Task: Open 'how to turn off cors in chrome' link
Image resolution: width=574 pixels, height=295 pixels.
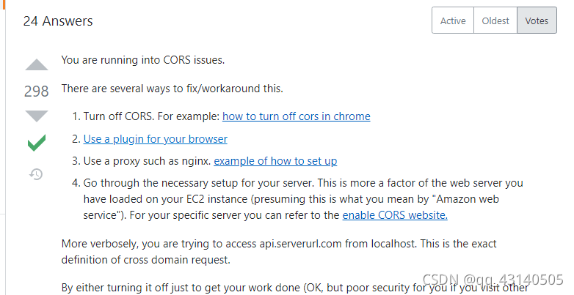Action: [x=296, y=116]
